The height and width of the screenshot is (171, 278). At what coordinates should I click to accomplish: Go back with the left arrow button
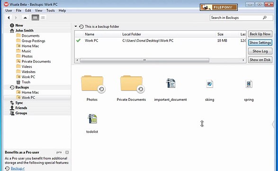pyautogui.click(x=9, y=17)
